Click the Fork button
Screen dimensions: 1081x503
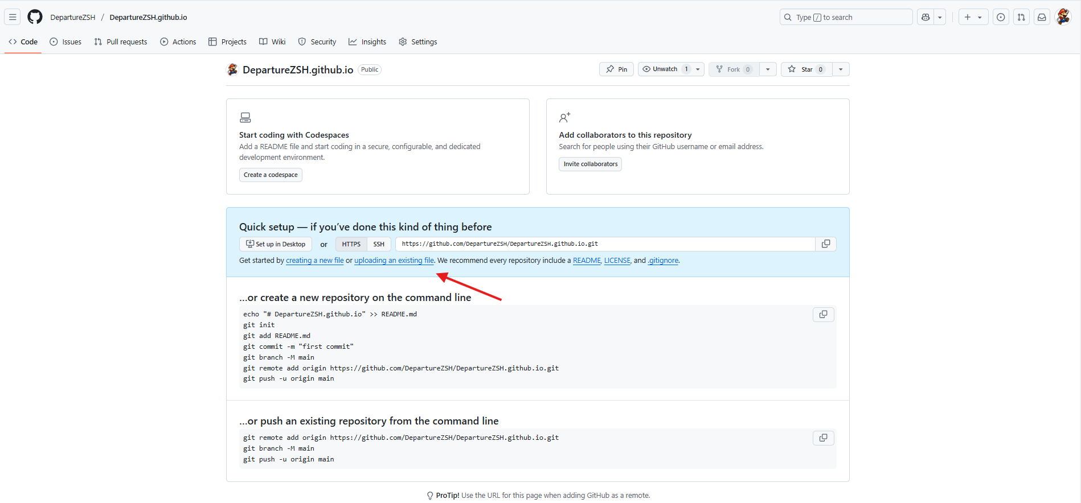[734, 69]
